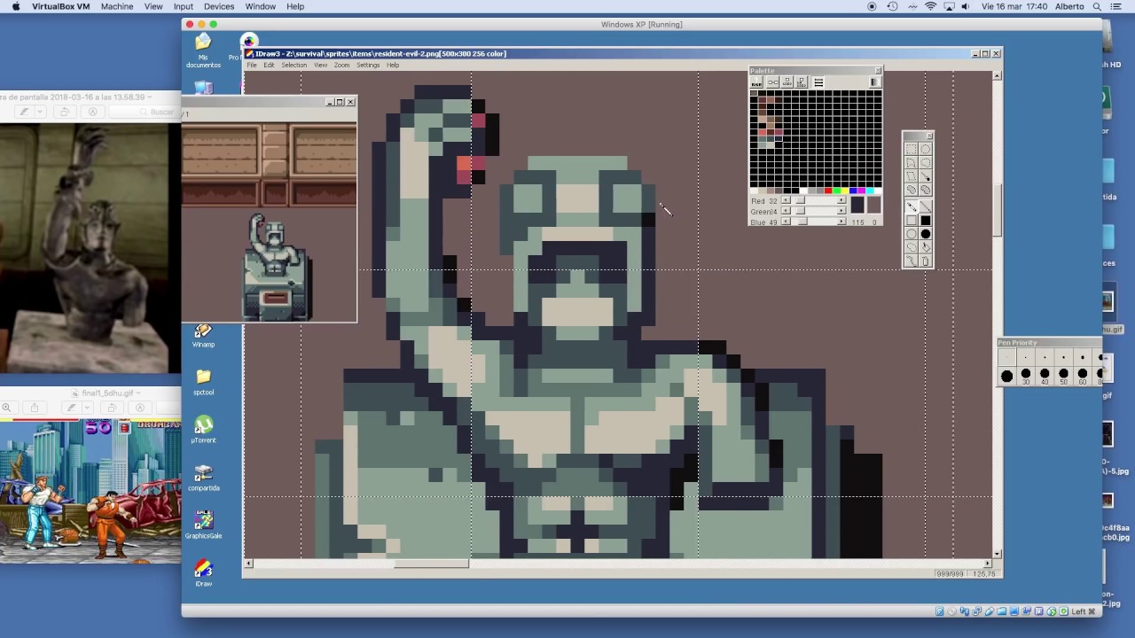Pick the bright green swatch in Palette bottom row
Image resolution: width=1135 pixels, height=638 pixels.
pos(837,191)
